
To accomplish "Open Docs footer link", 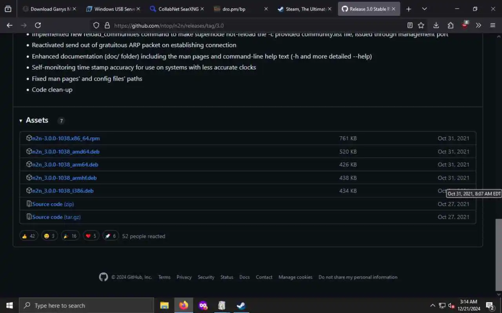I will pyautogui.click(x=244, y=277).
